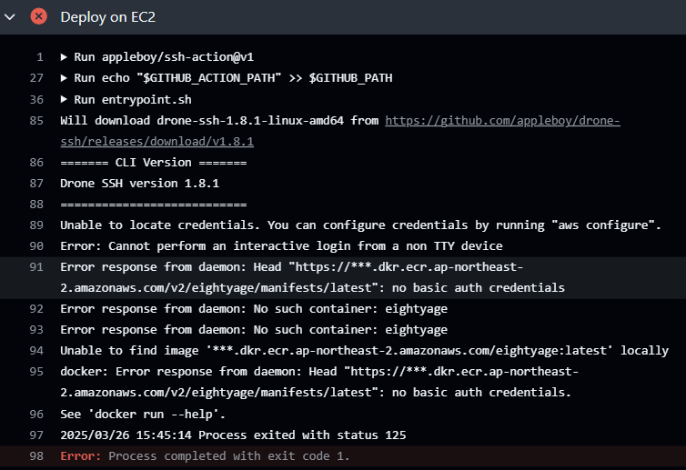Viewport: 686px width, 470px height.
Task: Select log line number 90
Action: coord(36,246)
